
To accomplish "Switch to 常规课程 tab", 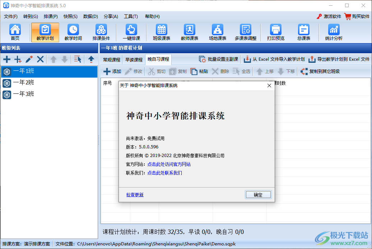I will point(112,60).
